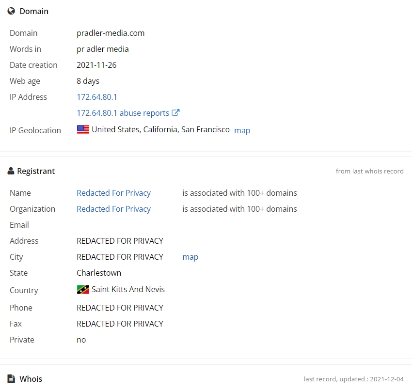Click the Whois section heading
This screenshot has width=412, height=391.
tap(31, 379)
